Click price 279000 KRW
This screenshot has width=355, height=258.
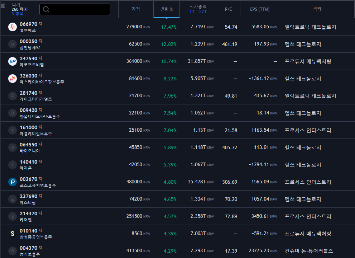pos(138,27)
